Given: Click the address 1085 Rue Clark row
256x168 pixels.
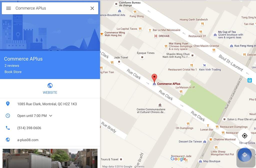Looking at the screenshot, I should pyautogui.click(x=50, y=104).
